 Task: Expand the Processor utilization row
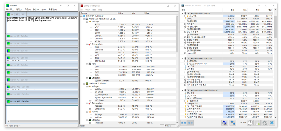click(x=90, y=123)
